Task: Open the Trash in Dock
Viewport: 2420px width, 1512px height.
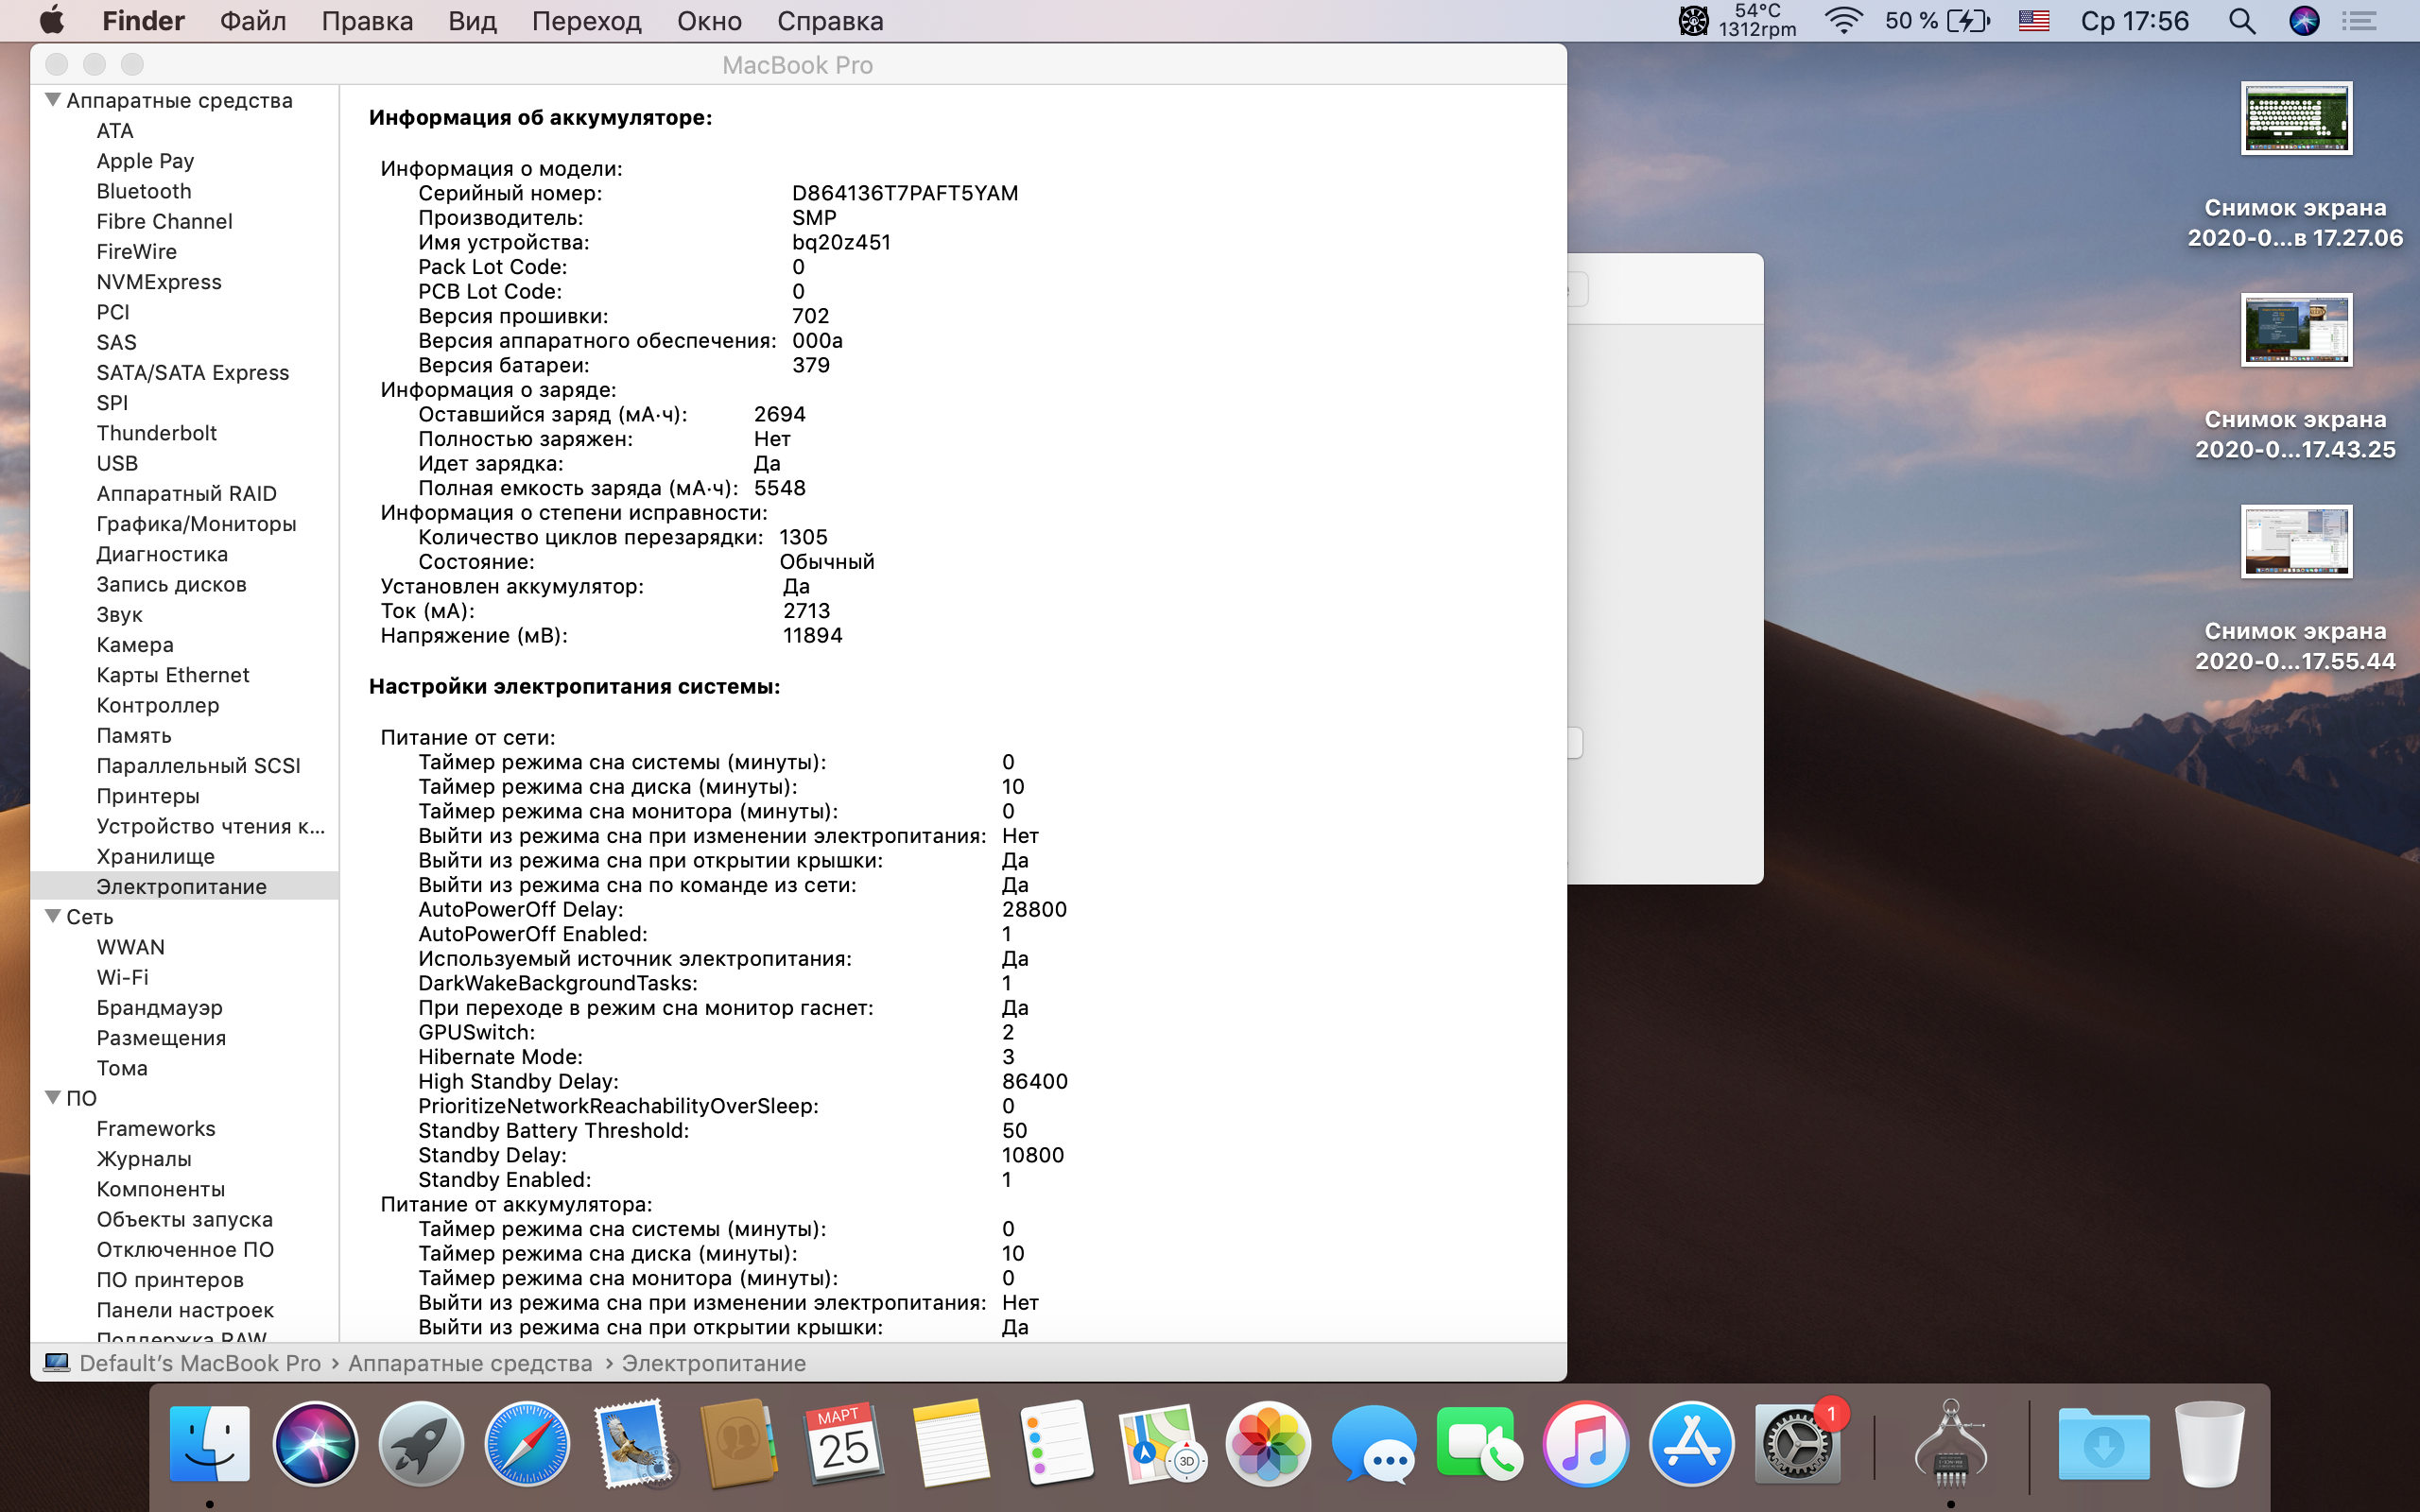Action: click(2210, 1444)
